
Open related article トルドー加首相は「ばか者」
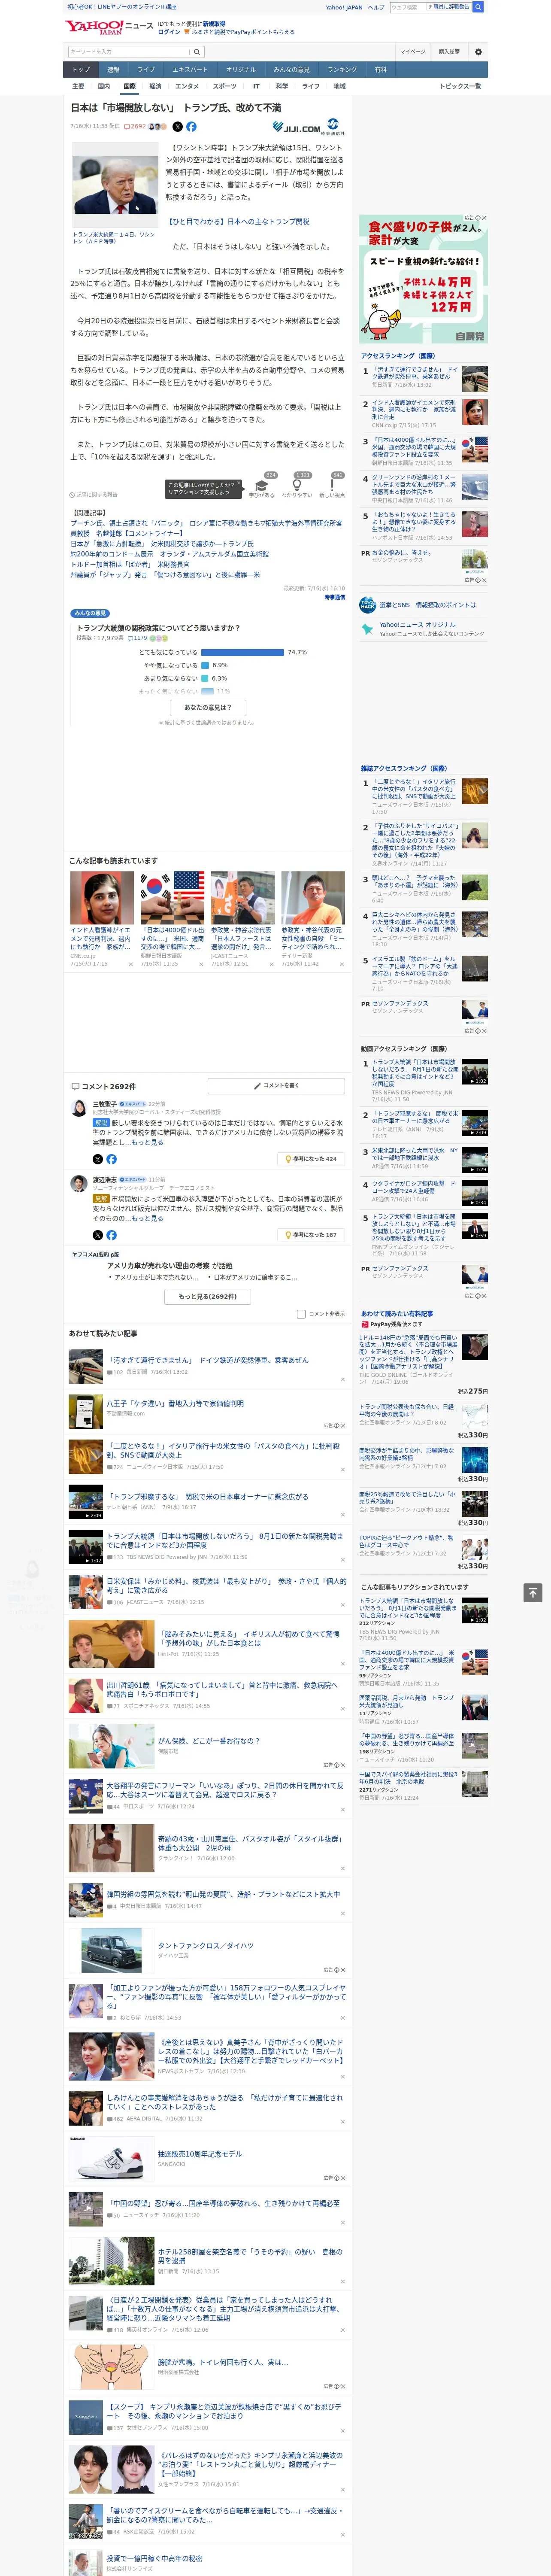[130, 565]
